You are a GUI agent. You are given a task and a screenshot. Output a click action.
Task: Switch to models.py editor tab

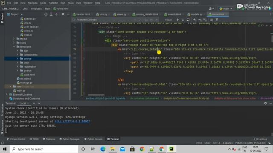coord(195,14)
